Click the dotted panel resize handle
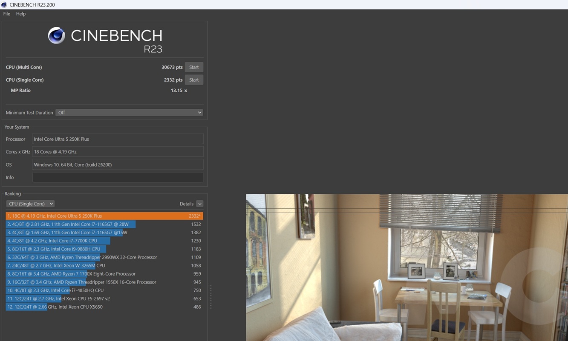568x341 pixels. tap(211, 297)
